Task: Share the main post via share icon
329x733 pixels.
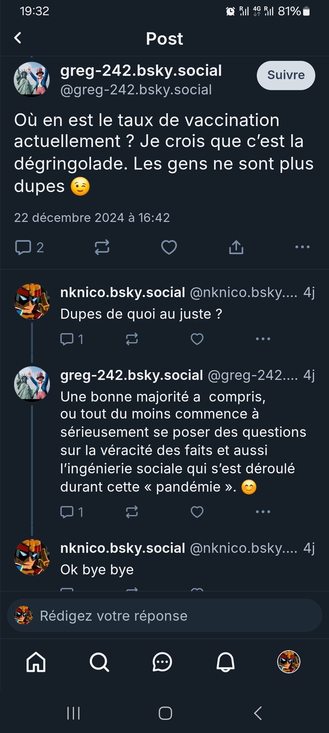Action: (236, 247)
